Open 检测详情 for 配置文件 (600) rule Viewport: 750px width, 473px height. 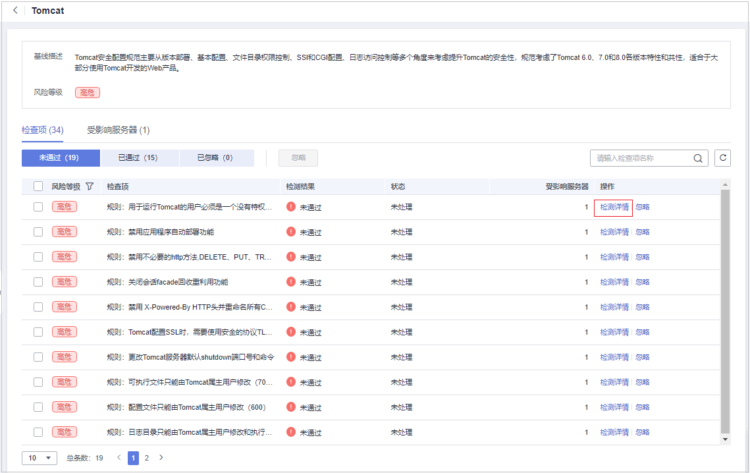click(614, 407)
